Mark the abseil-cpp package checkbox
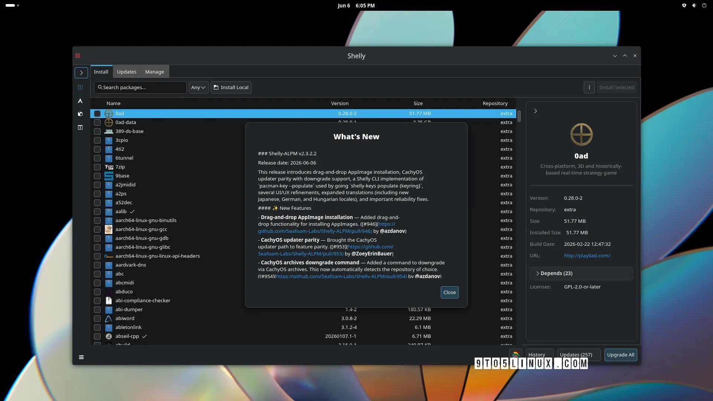Screen dimensions: 713x401 (97, 336)
